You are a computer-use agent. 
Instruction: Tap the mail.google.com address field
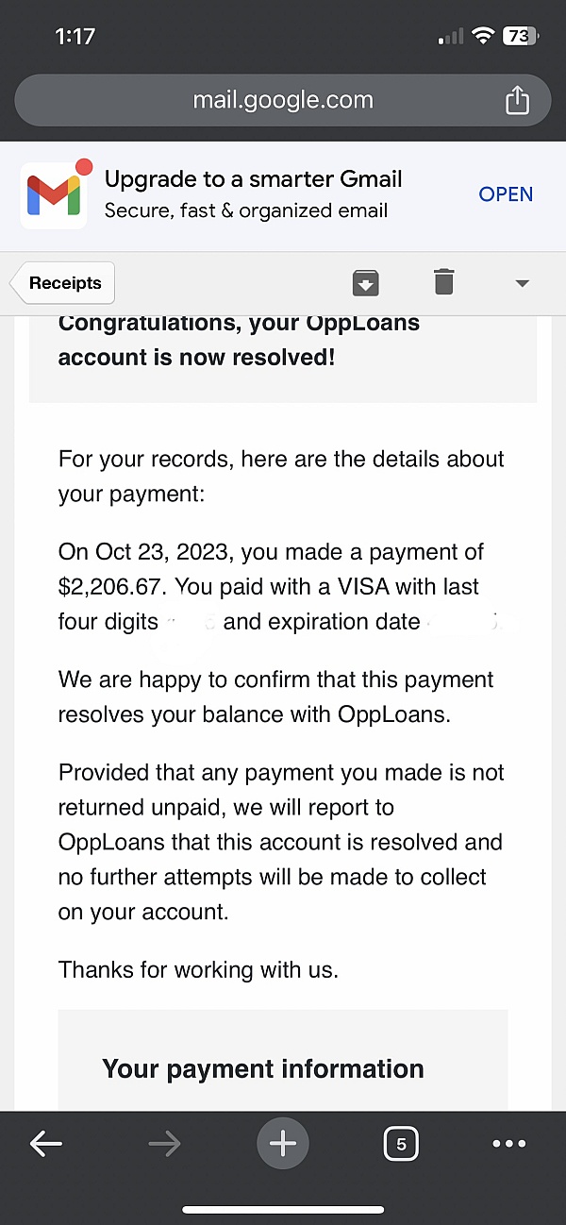tap(283, 100)
